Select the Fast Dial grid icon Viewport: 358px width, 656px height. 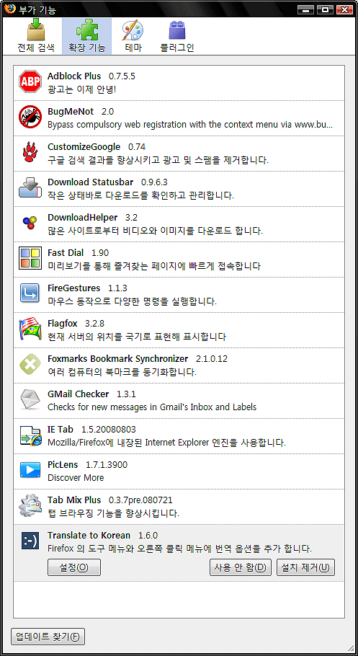coord(30,259)
